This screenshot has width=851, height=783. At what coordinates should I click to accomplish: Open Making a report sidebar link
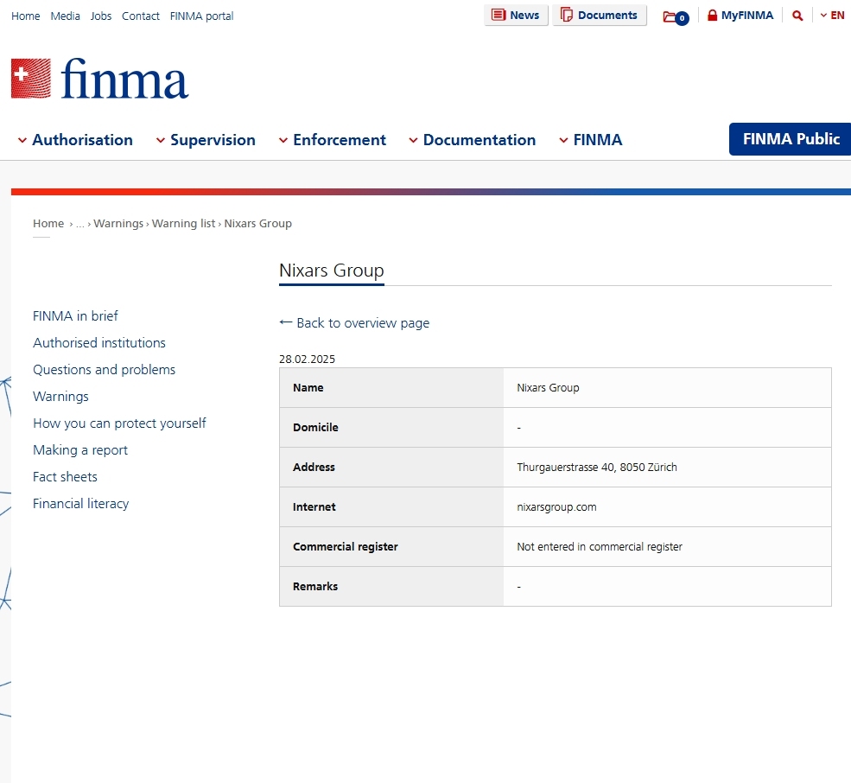coord(80,450)
